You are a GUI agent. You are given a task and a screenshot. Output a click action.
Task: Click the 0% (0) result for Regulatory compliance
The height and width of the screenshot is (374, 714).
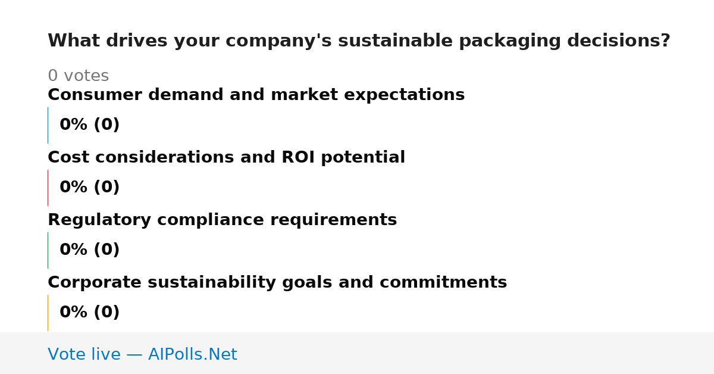(x=89, y=250)
